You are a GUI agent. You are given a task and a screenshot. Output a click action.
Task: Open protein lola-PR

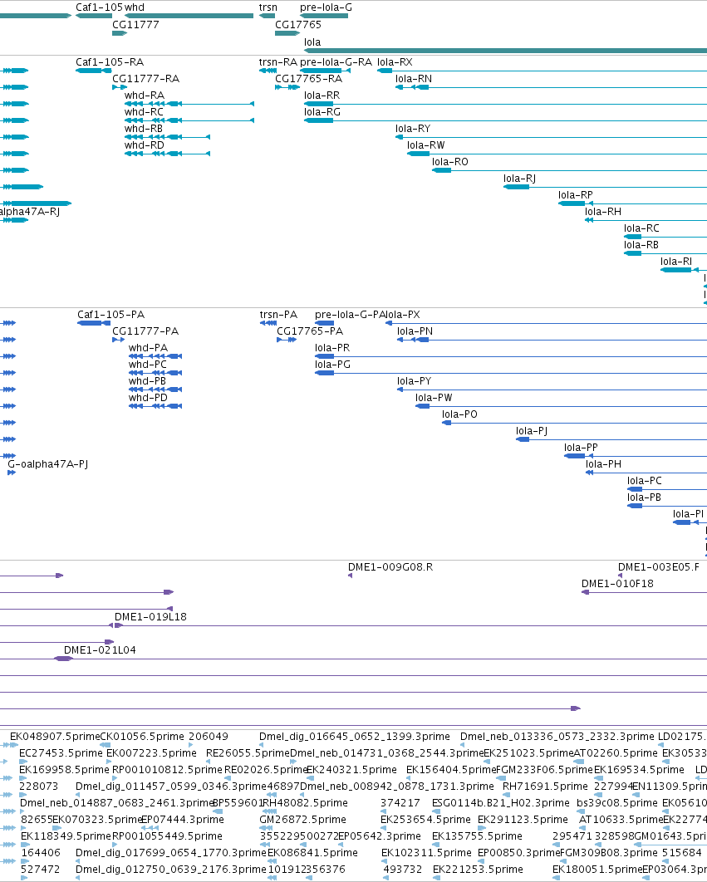(x=332, y=348)
